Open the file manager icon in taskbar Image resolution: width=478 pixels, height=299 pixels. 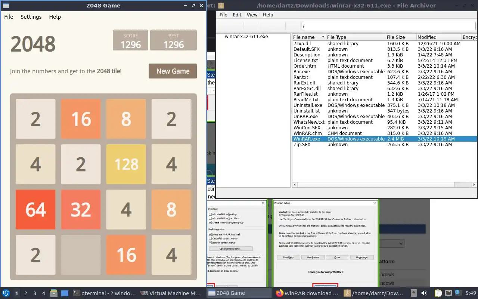(x=53, y=293)
